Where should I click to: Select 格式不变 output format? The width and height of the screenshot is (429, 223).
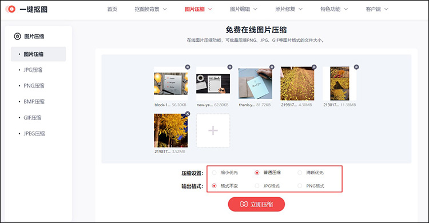(214, 186)
